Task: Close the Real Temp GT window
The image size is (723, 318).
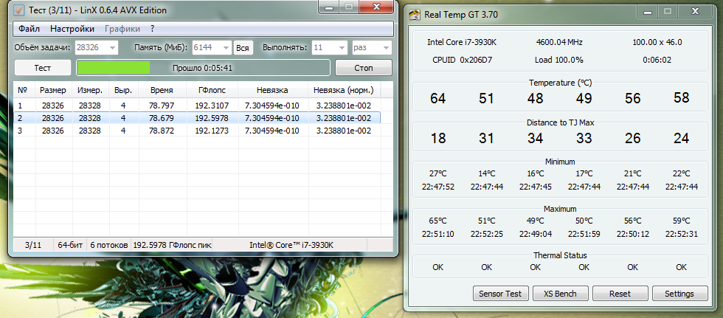Action: coord(697,13)
